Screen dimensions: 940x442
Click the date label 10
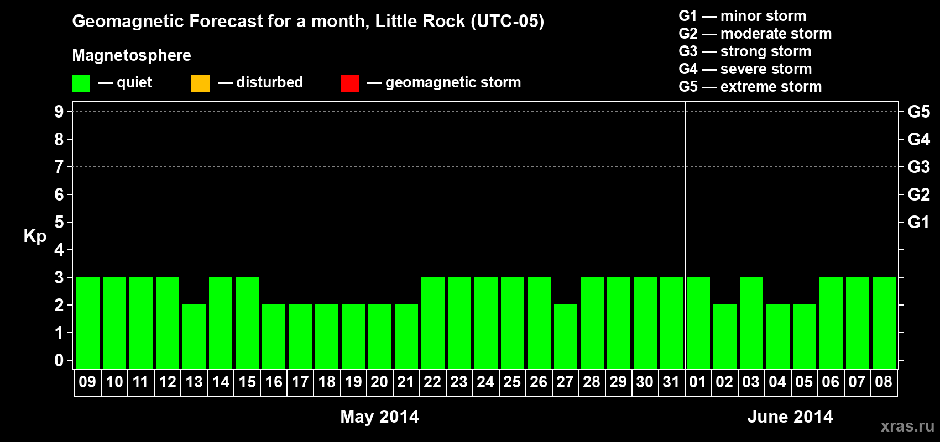(x=114, y=382)
